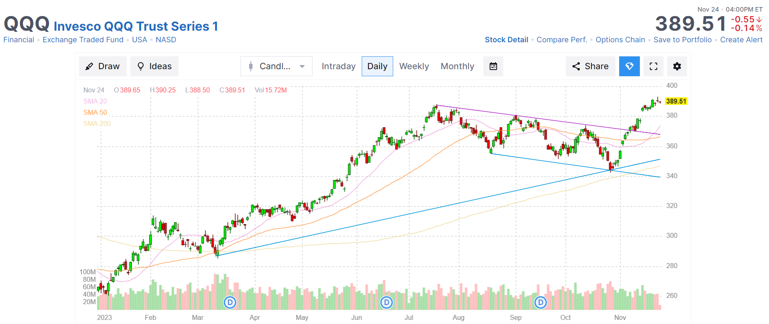The height and width of the screenshot is (324, 769).
Task: Open the Options Chain link
Action: (x=620, y=40)
